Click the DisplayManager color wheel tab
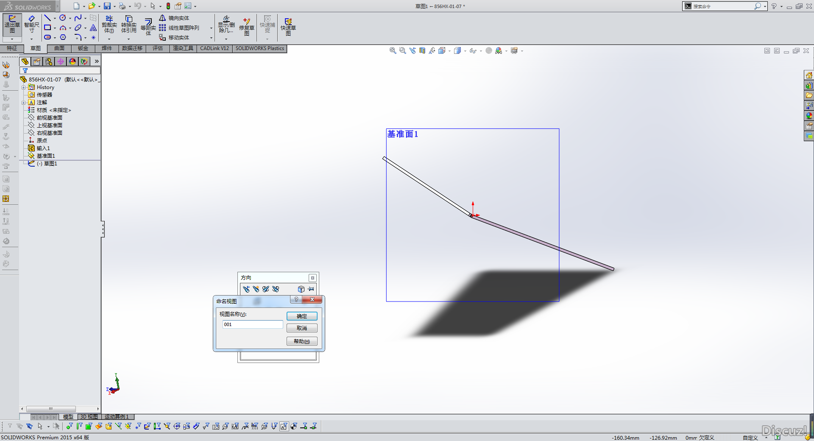Viewport: 814px width, 441px height. [72, 61]
